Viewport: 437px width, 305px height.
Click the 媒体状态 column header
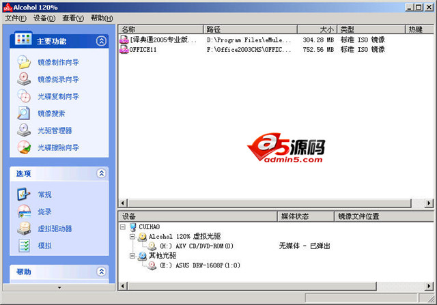[306, 216]
